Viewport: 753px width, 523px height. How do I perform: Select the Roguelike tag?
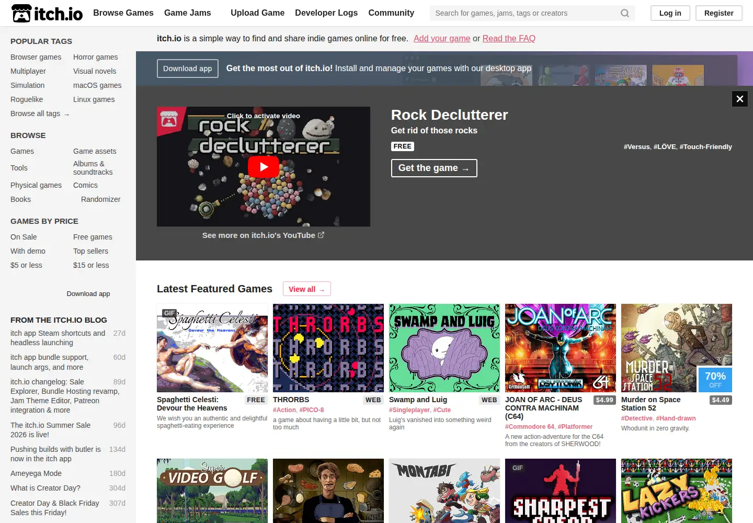(x=27, y=99)
